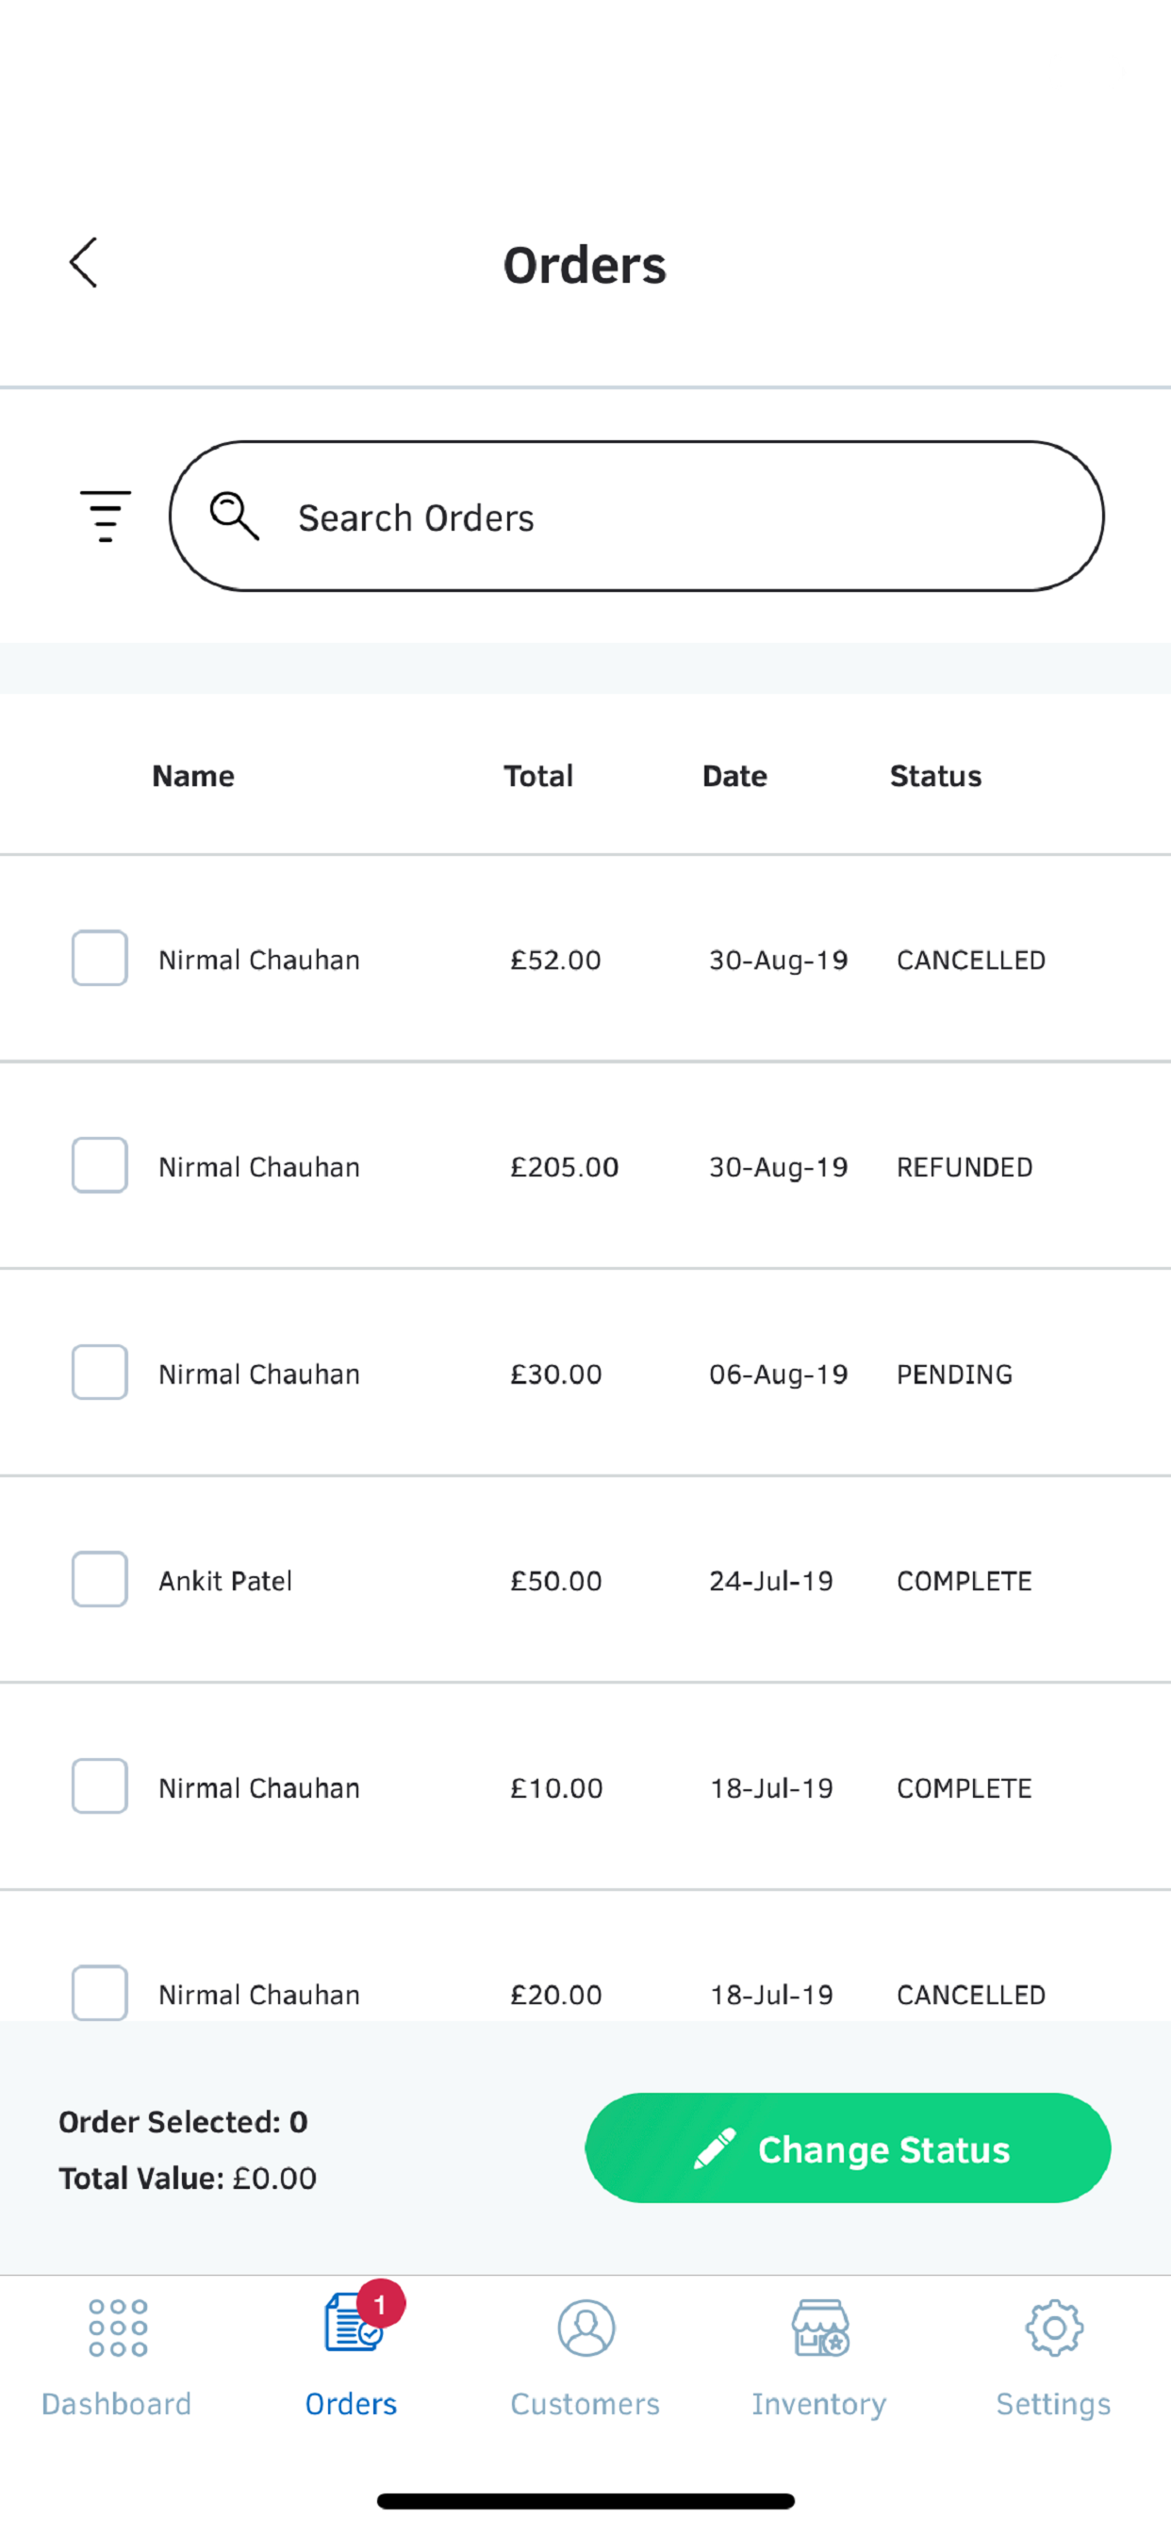
Task: Select the £52.00 cancelled order checkbox
Action: pos(99,958)
